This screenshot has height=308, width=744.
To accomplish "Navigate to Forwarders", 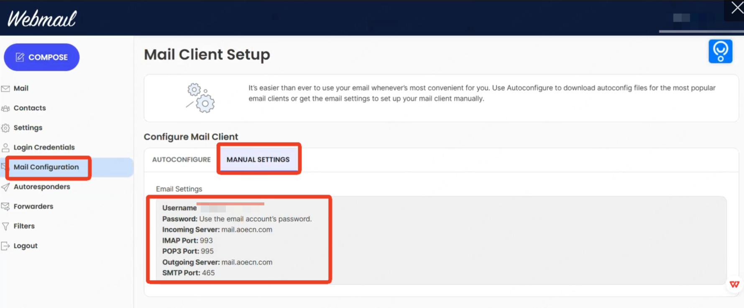I will point(33,206).
